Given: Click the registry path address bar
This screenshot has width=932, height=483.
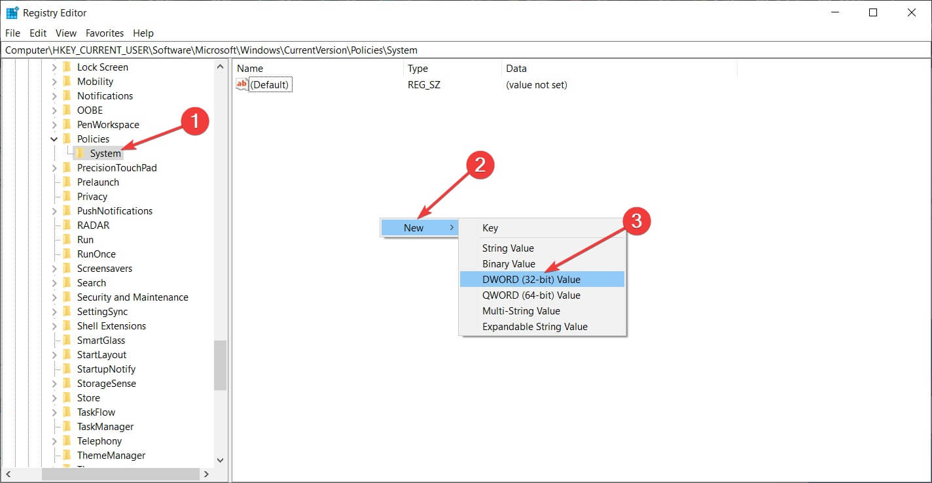Looking at the screenshot, I should (x=465, y=50).
